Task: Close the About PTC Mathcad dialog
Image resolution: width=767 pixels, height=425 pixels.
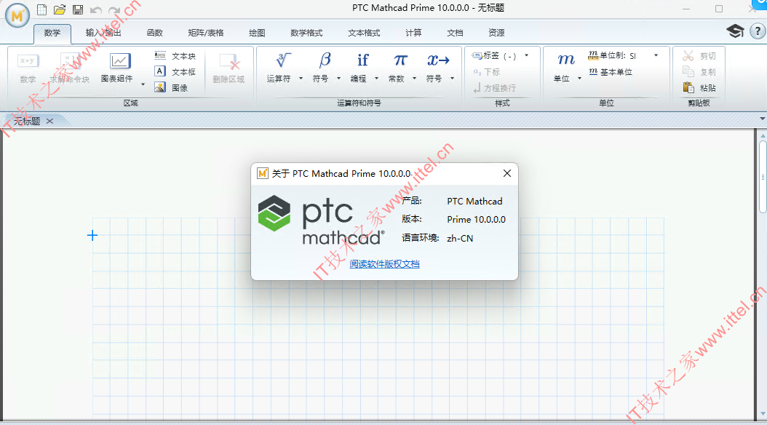Action: [x=507, y=173]
